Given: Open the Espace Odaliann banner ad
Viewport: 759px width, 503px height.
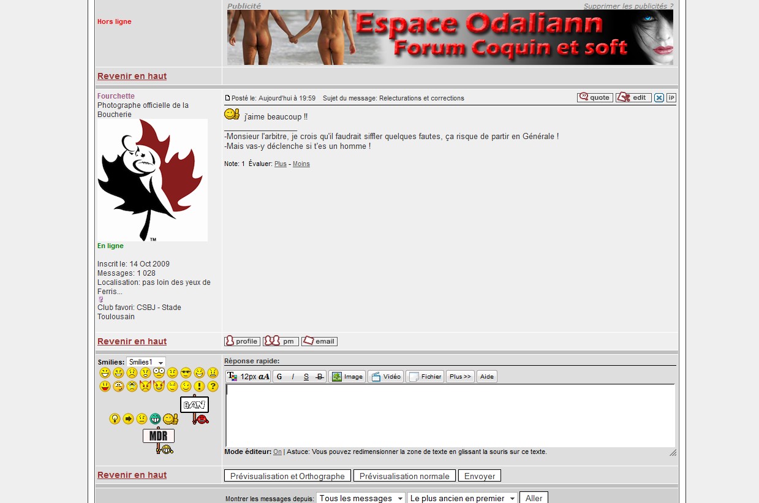Looking at the screenshot, I should [450, 37].
